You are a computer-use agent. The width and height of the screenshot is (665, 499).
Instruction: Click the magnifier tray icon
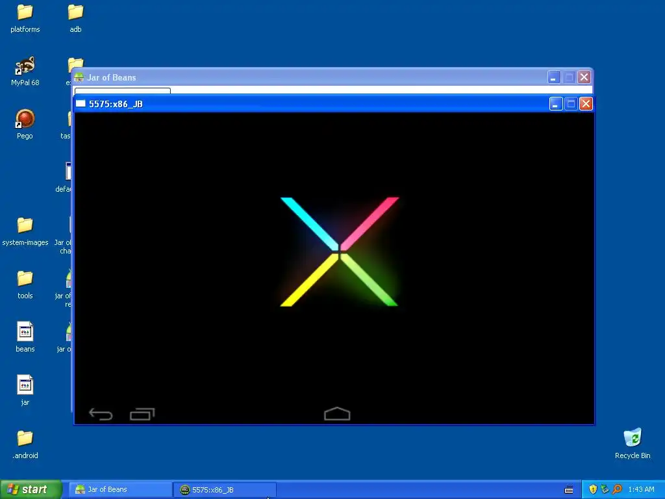pyautogui.click(x=617, y=489)
